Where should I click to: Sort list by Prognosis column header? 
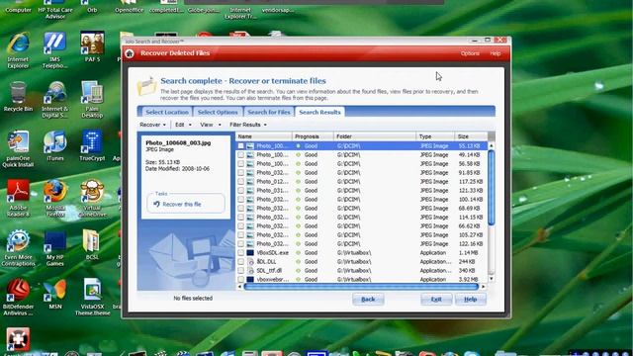[313, 136]
